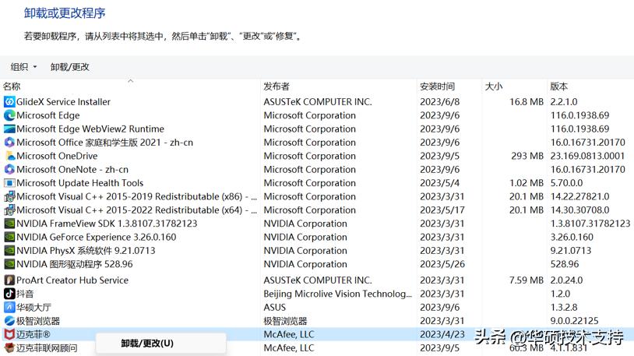Click Beijing Microlive Vision Technolog publisher
The width and height of the screenshot is (634, 356).
click(337, 294)
